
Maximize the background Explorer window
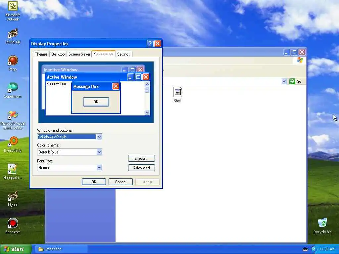294,52
